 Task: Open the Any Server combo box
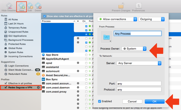(139, 63)
